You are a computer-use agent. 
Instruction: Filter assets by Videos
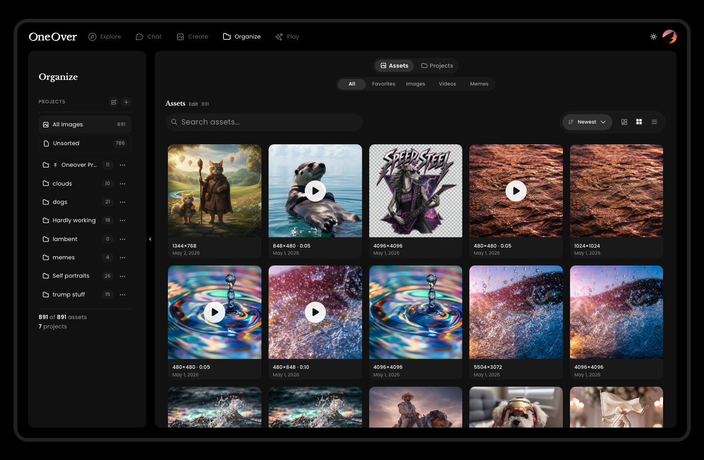pos(447,84)
